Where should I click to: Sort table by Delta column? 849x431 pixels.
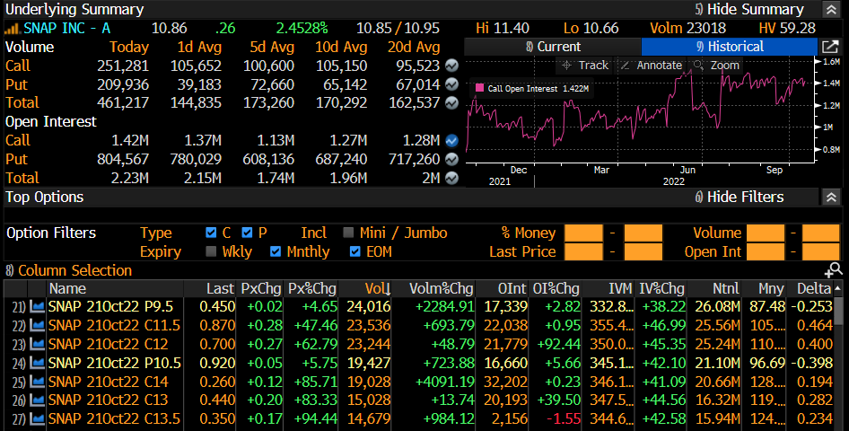click(x=810, y=288)
